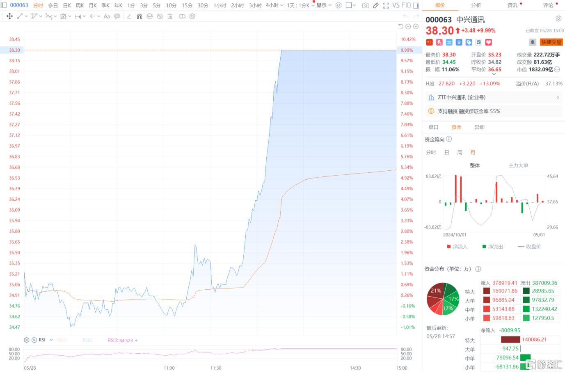This screenshot has height=373, width=565.
Task: Open RSI indicator settings gear
Action: click(x=27, y=340)
